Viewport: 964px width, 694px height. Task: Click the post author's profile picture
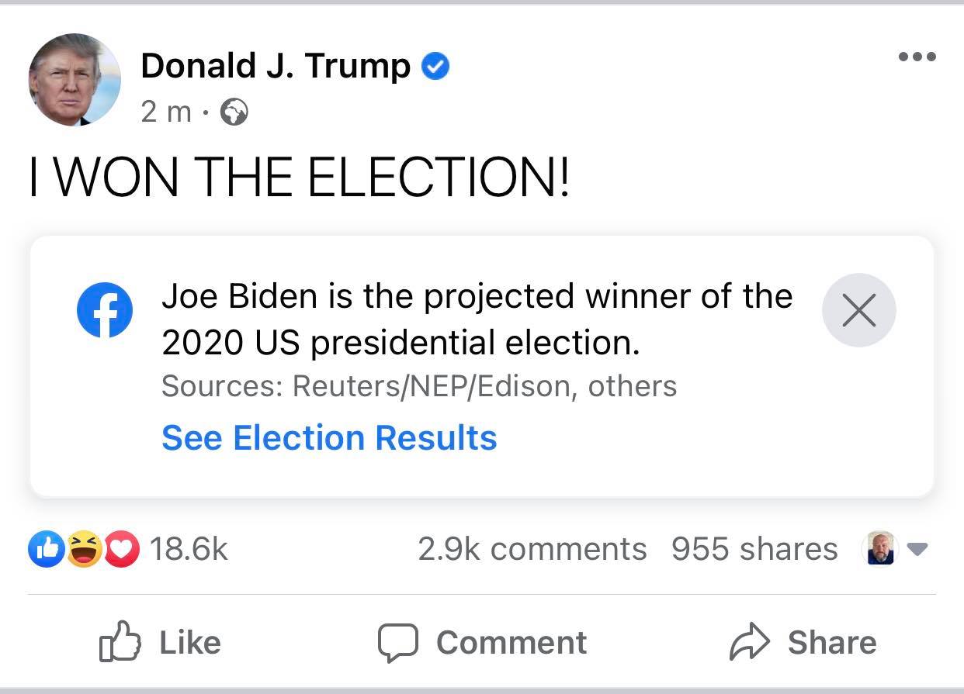[x=75, y=79]
